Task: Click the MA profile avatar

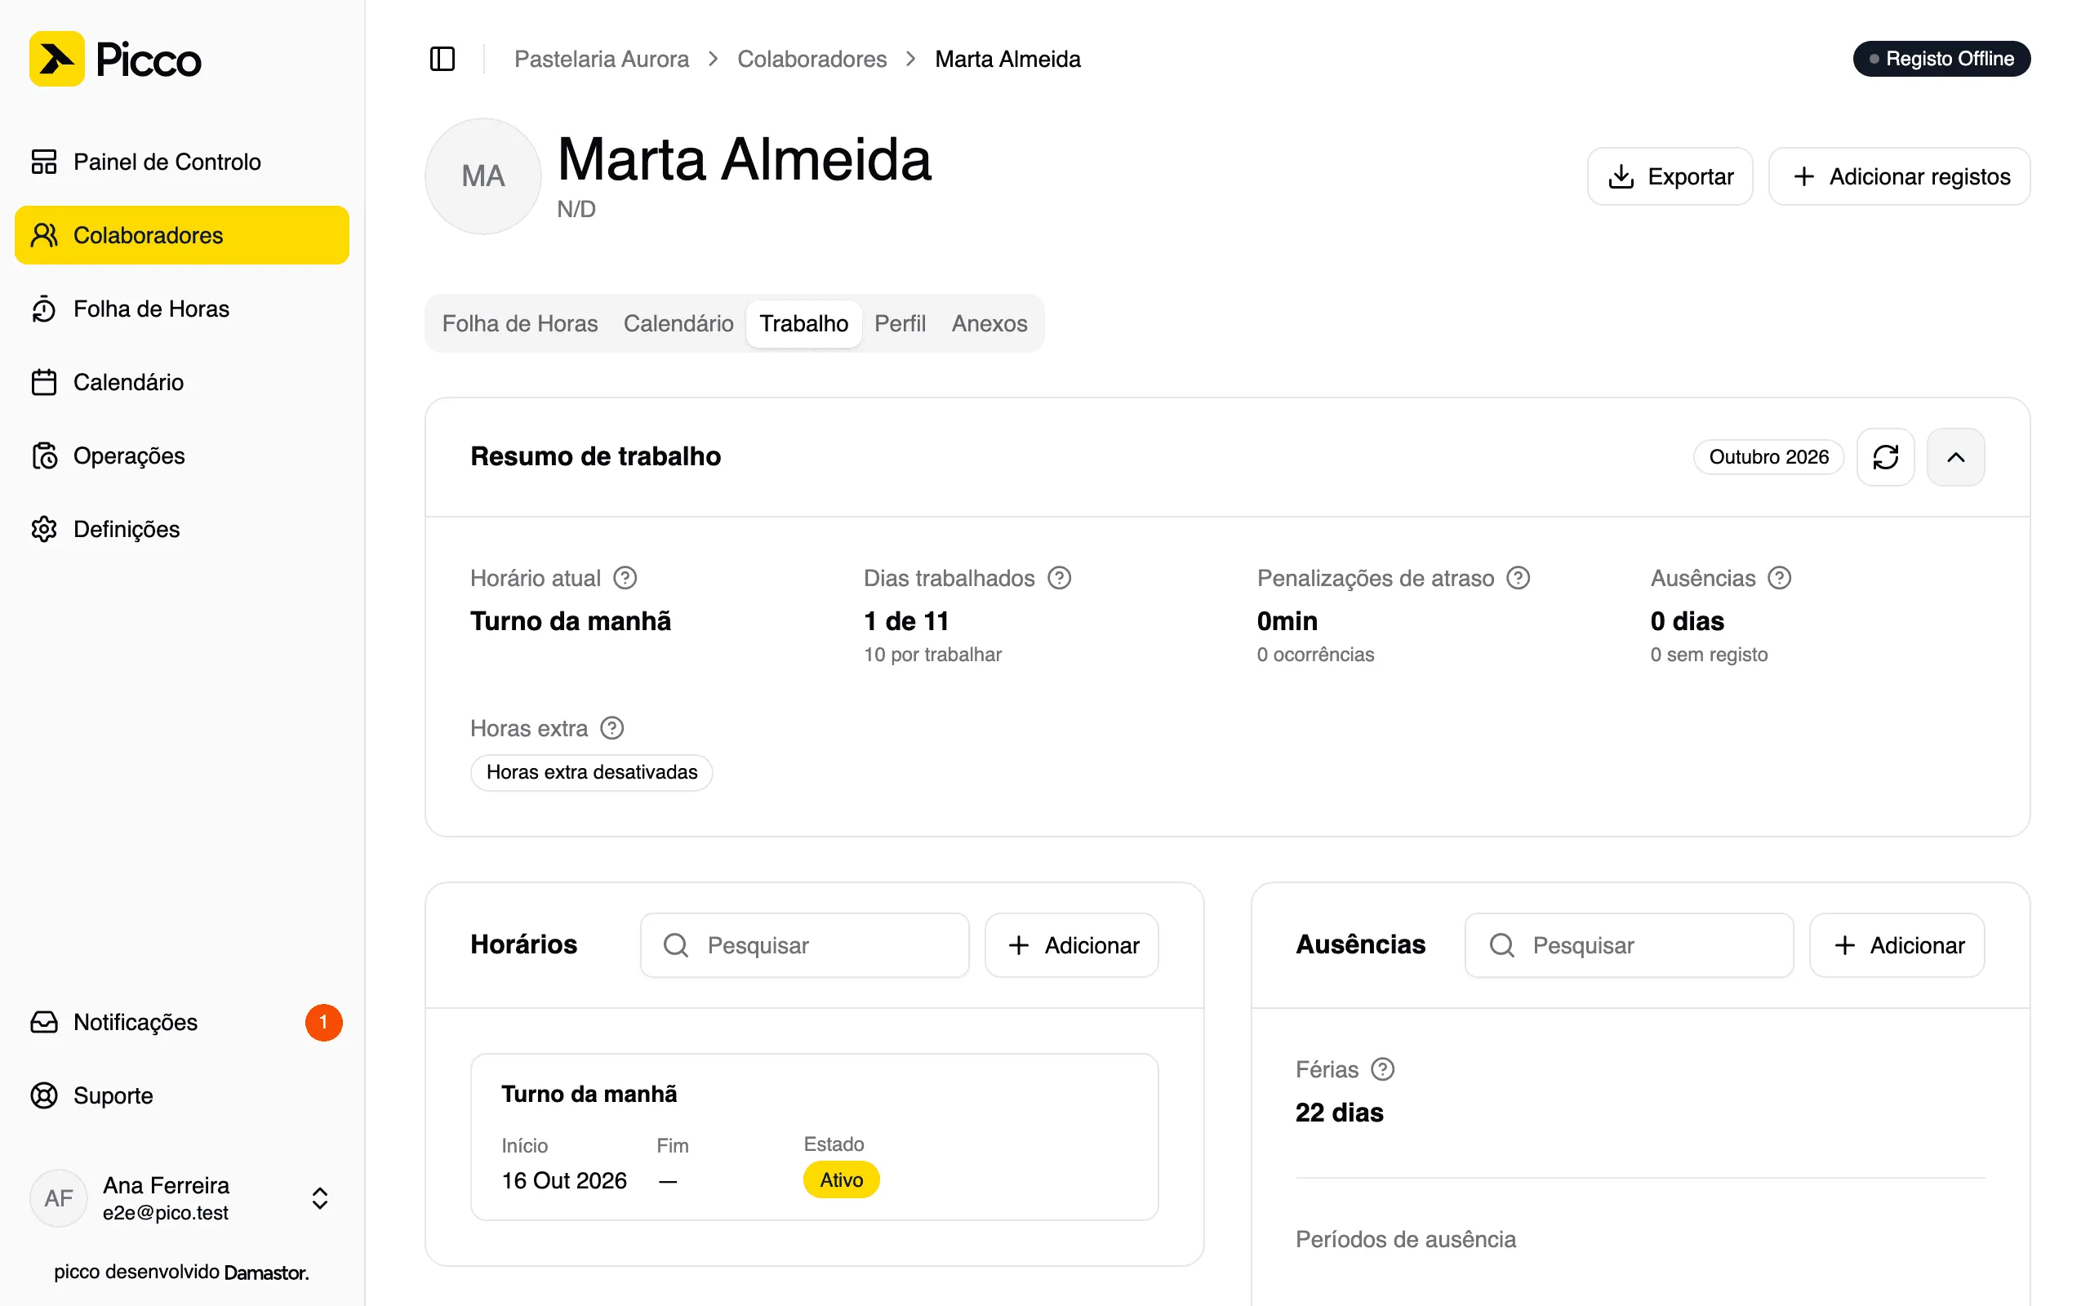Action: click(x=482, y=176)
